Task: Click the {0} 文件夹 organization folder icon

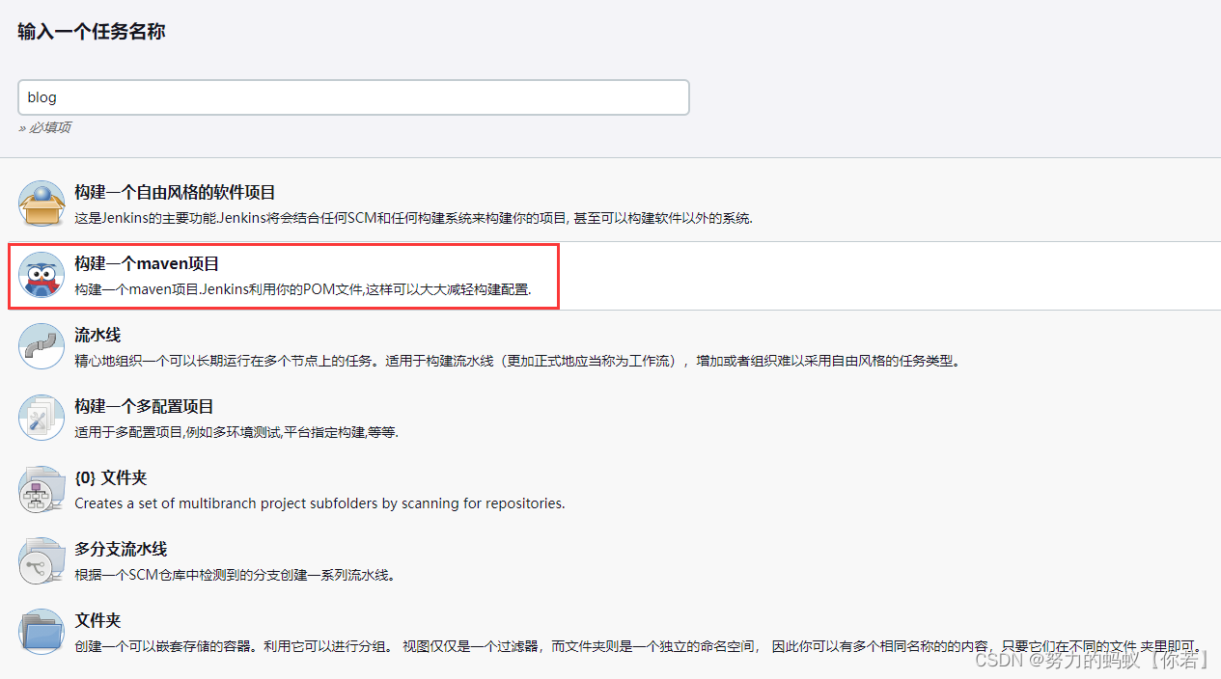Action: pyautogui.click(x=42, y=489)
